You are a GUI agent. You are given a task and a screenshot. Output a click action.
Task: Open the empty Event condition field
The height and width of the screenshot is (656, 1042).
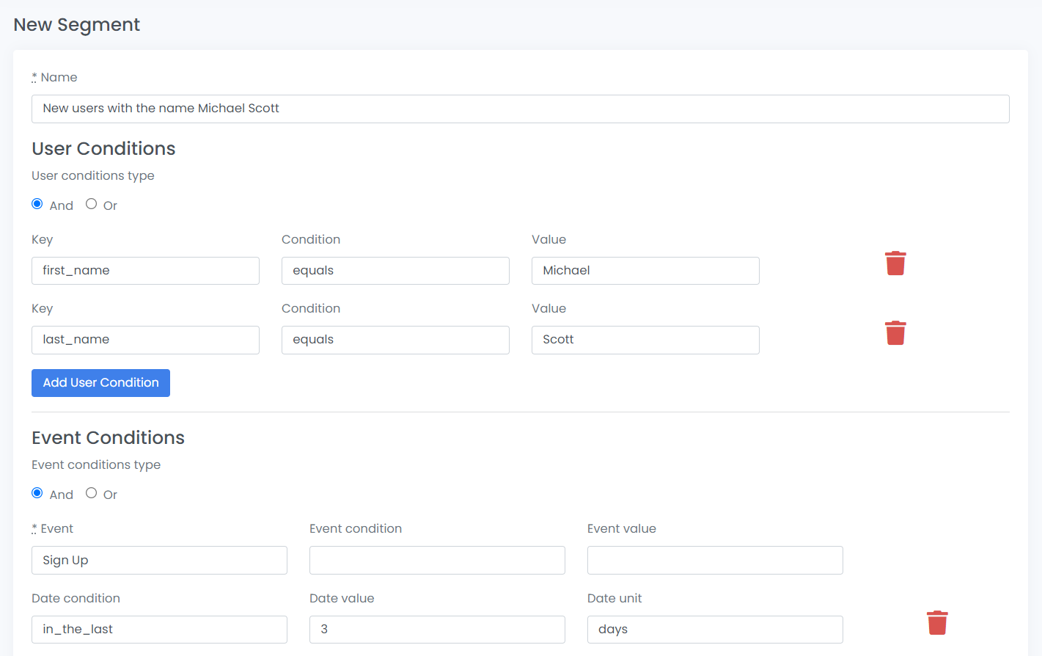click(x=437, y=561)
